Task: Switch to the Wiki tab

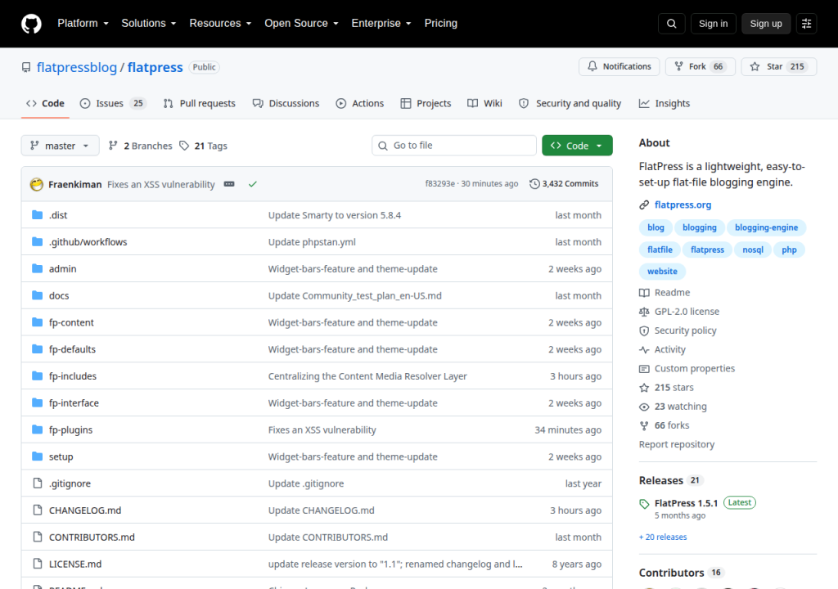Action: 484,103
